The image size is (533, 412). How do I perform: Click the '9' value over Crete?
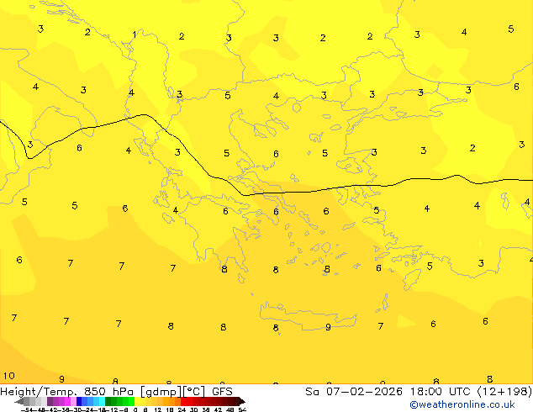(x=328, y=327)
